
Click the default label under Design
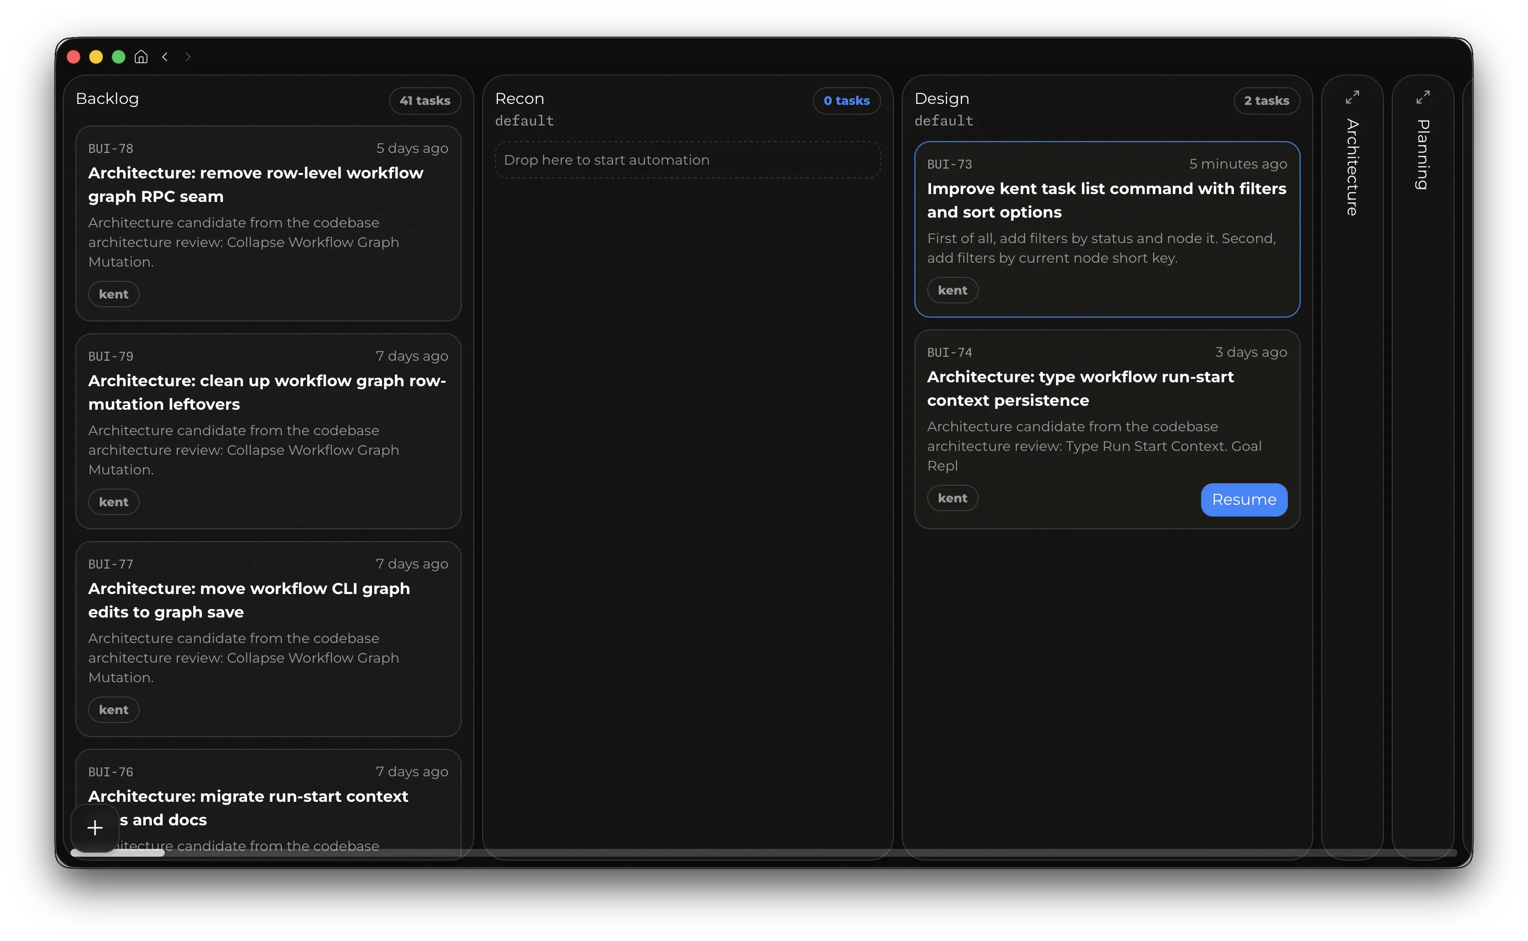point(944,121)
